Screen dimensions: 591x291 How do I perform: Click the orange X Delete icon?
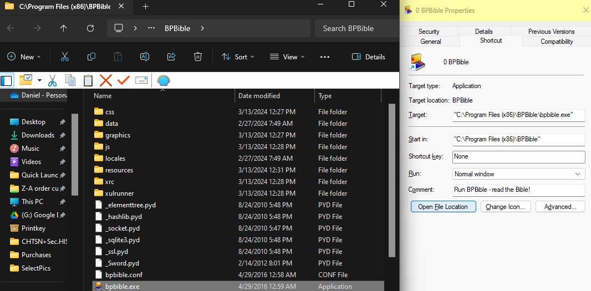106,80
